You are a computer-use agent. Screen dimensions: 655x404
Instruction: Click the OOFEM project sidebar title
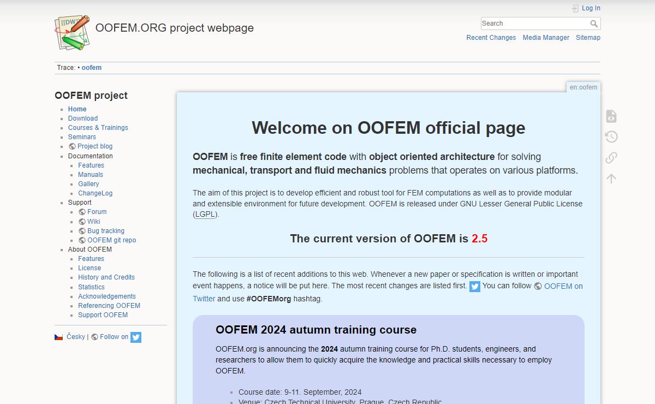tap(91, 96)
